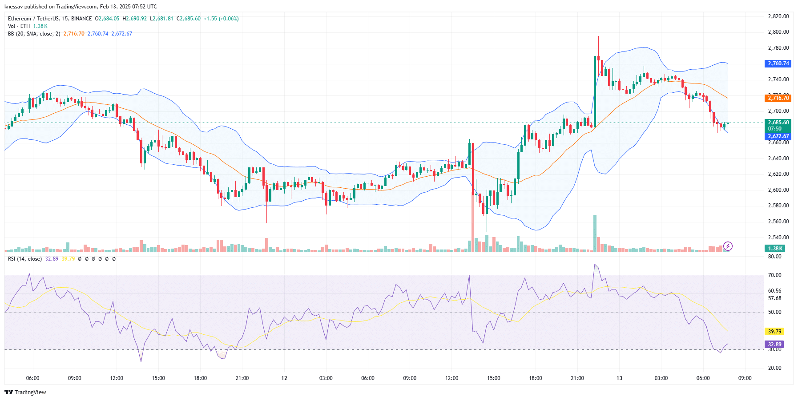Click the date label 13 on time axis

(x=619, y=378)
